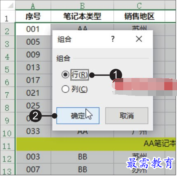This screenshot has width=177, height=176.
Task: Open help via the ? icon
Action: tap(113, 39)
